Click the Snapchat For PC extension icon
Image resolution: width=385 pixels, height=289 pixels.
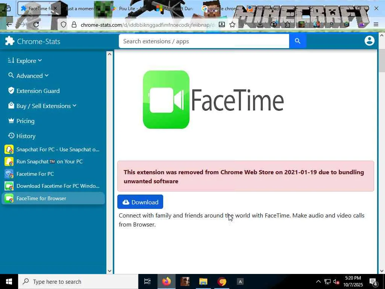9,149
